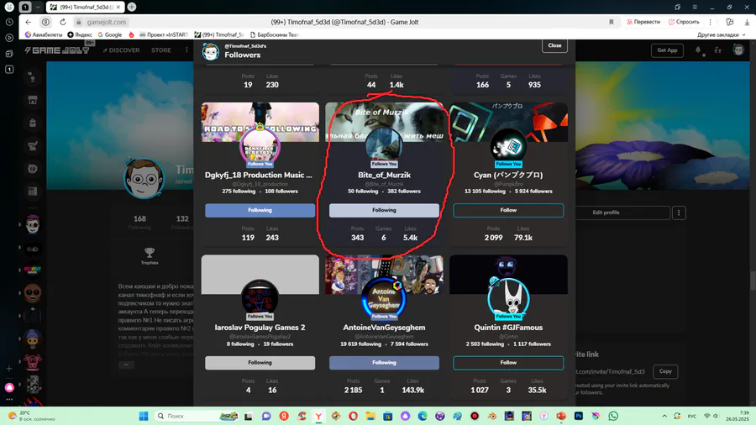Click the taskbar Поиск search box

(x=197, y=416)
